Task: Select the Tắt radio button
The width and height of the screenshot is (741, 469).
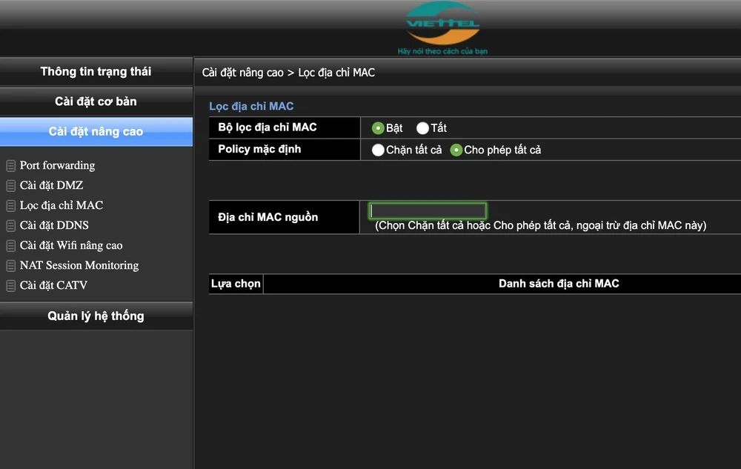Action: click(422, 128)
